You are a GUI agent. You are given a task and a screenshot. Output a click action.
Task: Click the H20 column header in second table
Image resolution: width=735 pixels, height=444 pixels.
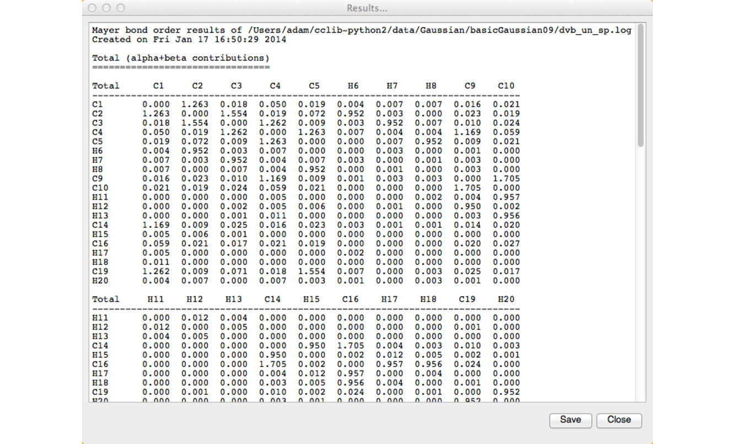[506, 299]
